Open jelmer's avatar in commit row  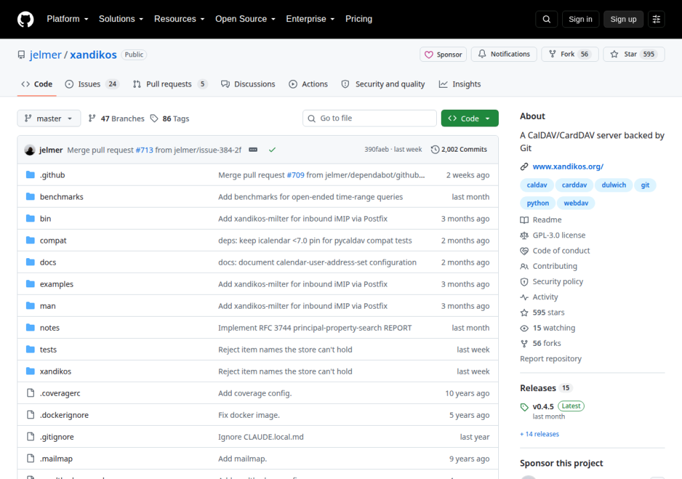click(x=29, y=150)
